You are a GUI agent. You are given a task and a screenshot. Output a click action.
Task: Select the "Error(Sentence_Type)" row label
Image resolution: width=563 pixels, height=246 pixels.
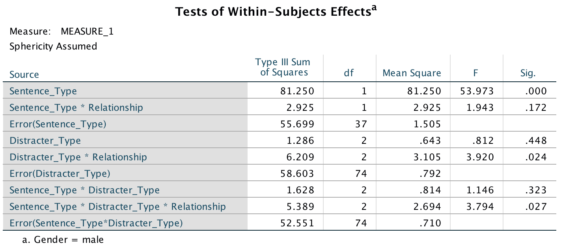pyautogui.click(x=58, y=124)
